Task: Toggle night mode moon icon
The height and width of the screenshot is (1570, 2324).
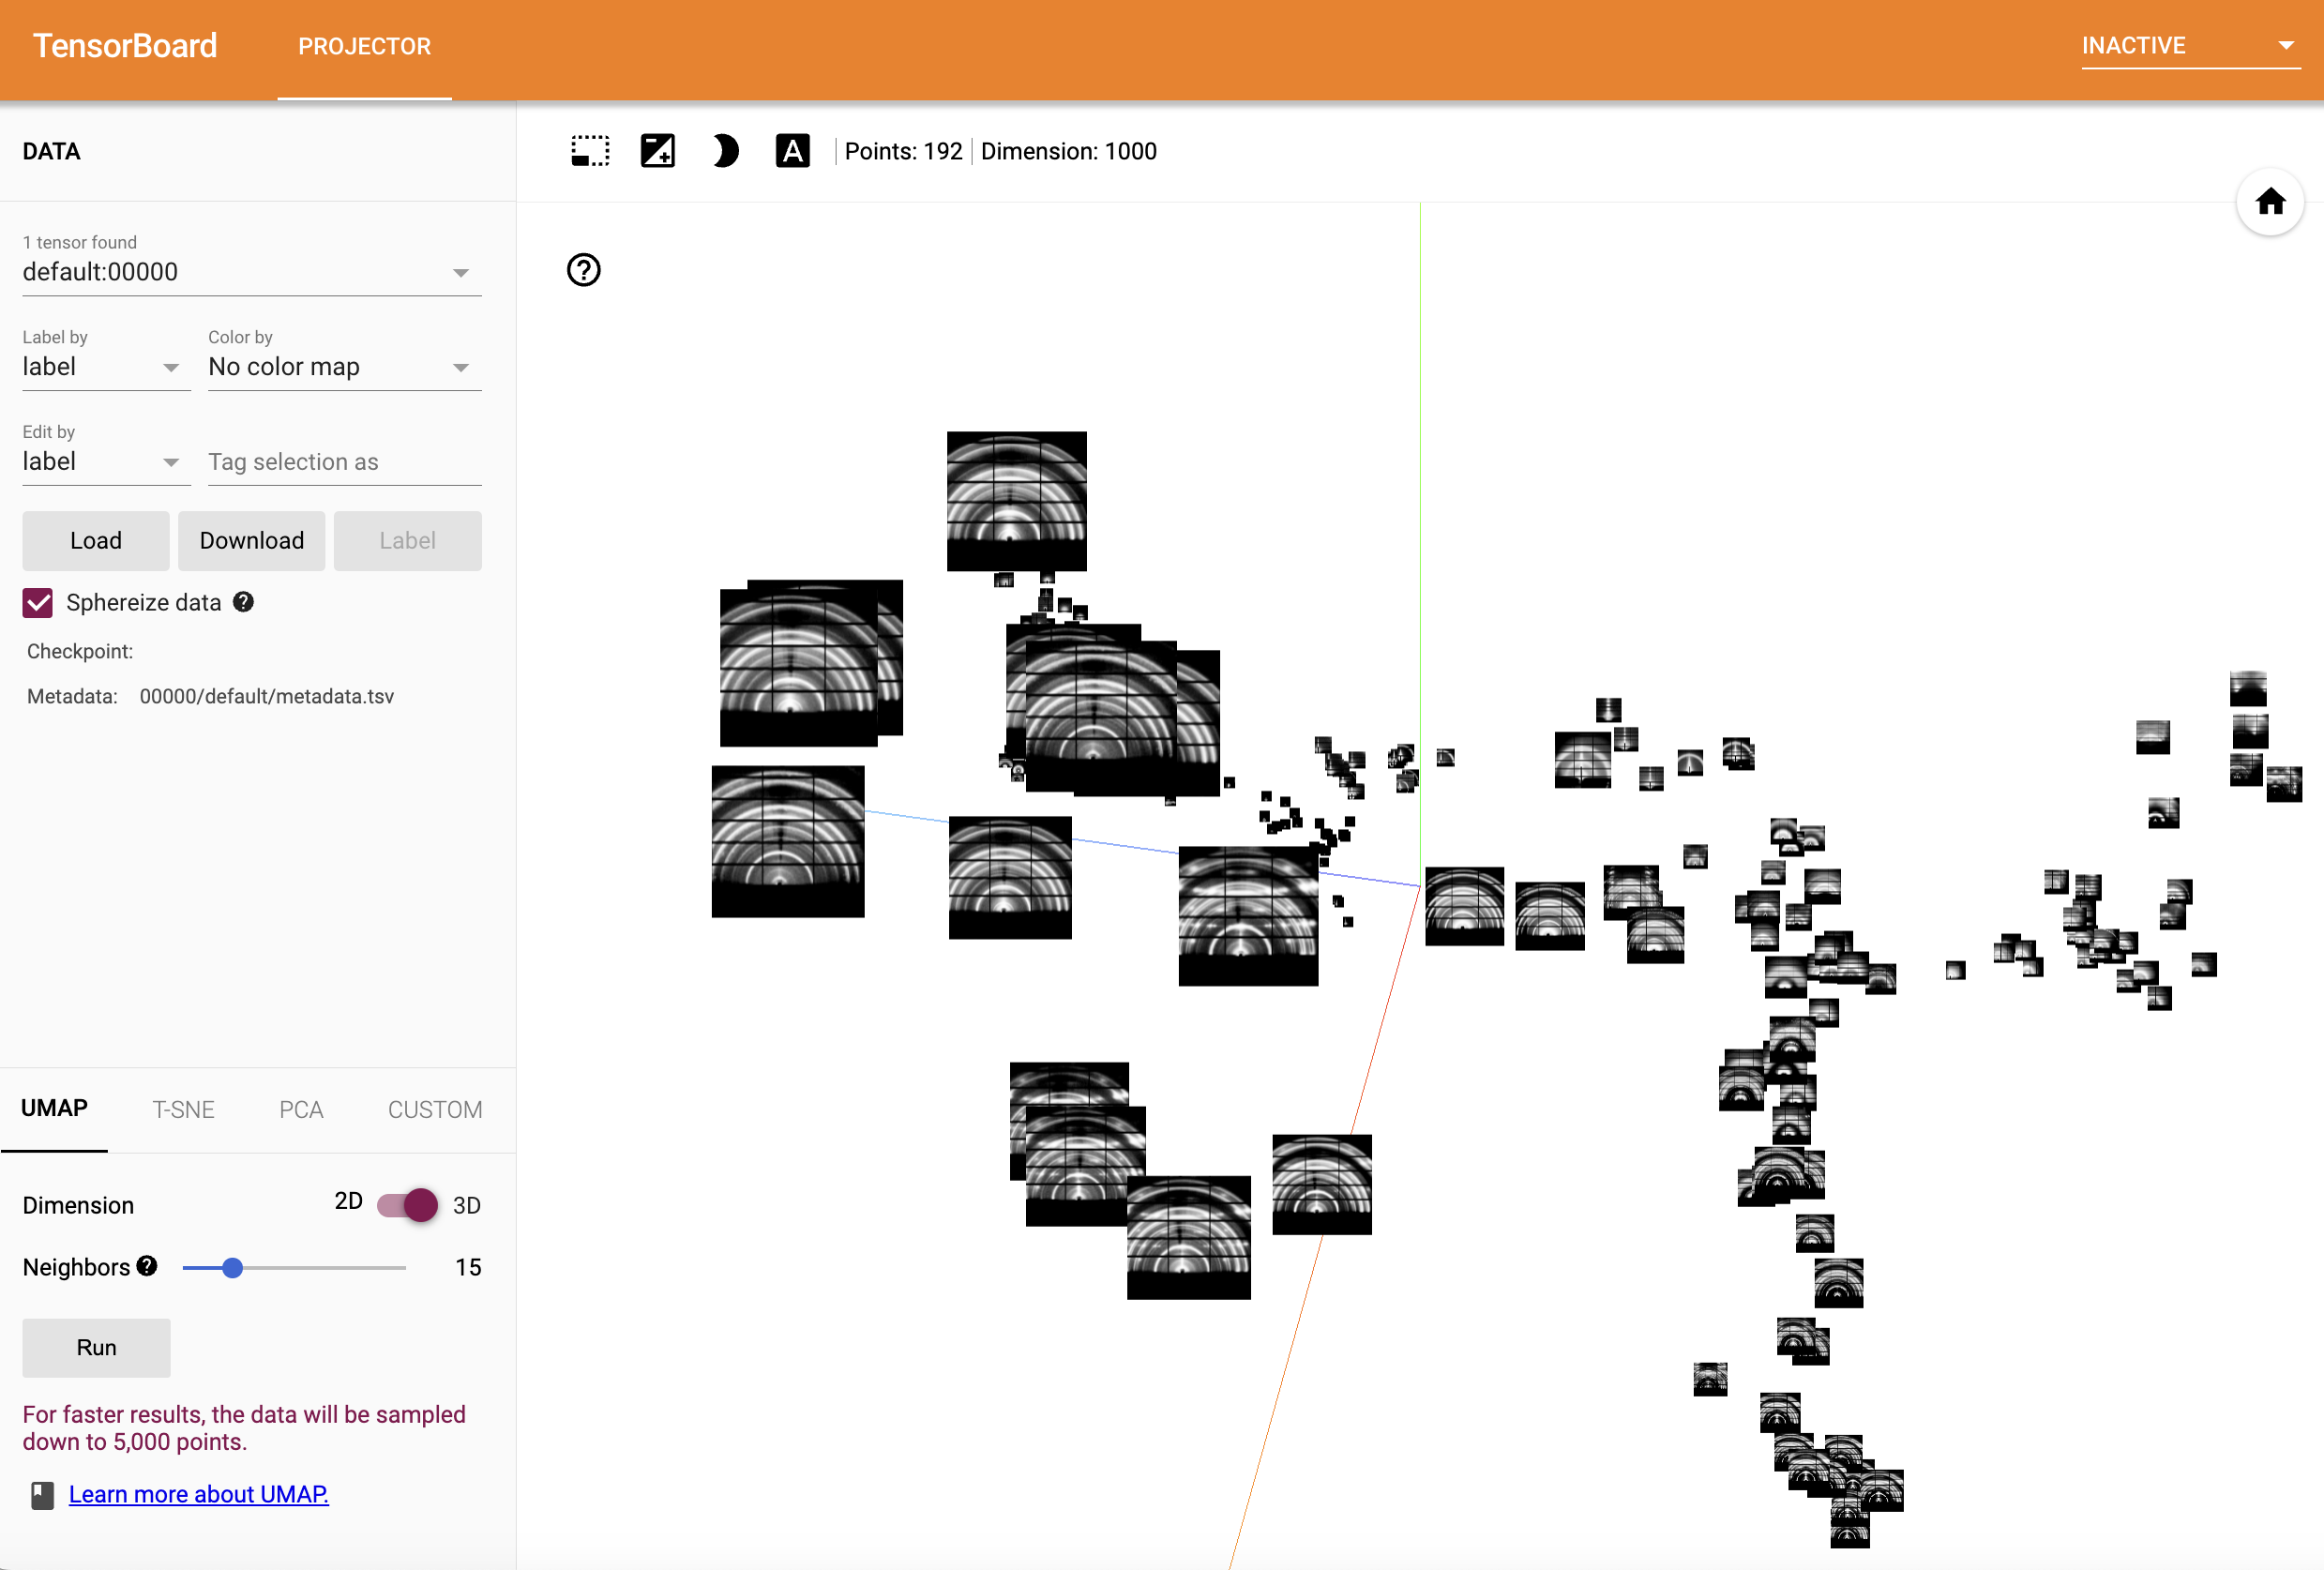Action: pyautogui.click(x=725, y=151)
